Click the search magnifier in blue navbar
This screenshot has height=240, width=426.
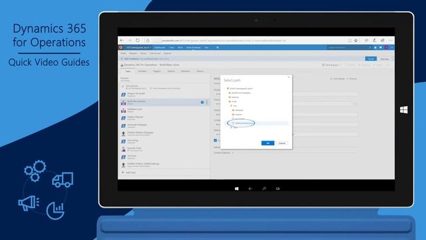pos(370,47)
